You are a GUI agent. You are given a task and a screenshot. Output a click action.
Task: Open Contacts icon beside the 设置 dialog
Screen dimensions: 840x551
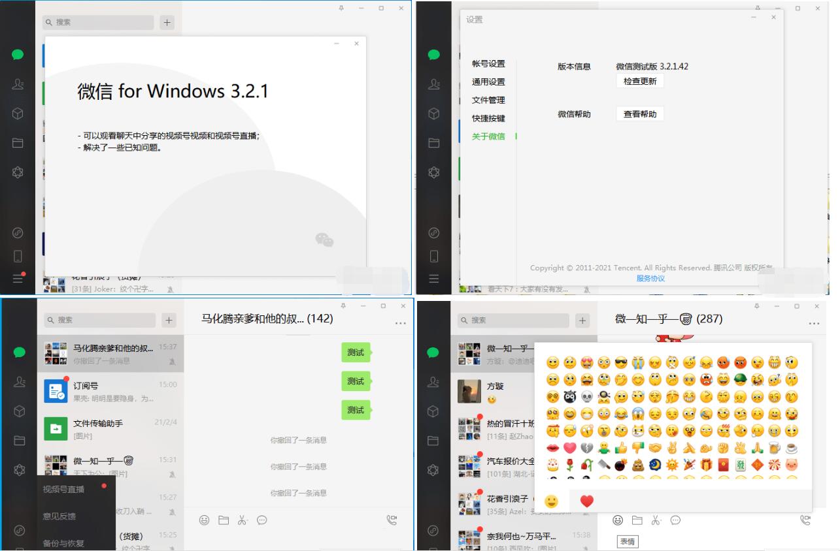point(433,84)
